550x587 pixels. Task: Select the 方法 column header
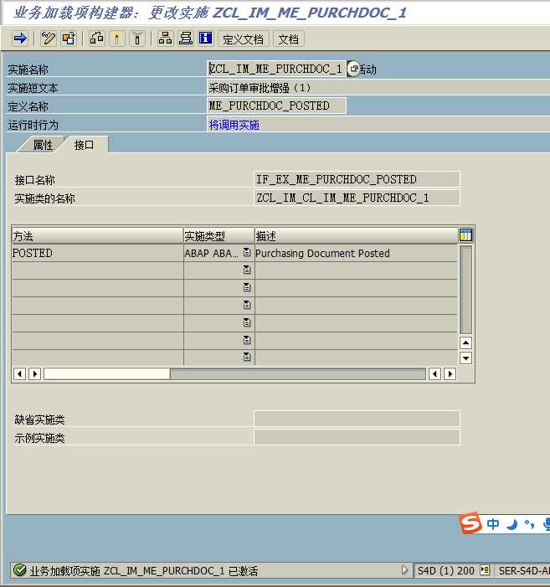(97, 235)
